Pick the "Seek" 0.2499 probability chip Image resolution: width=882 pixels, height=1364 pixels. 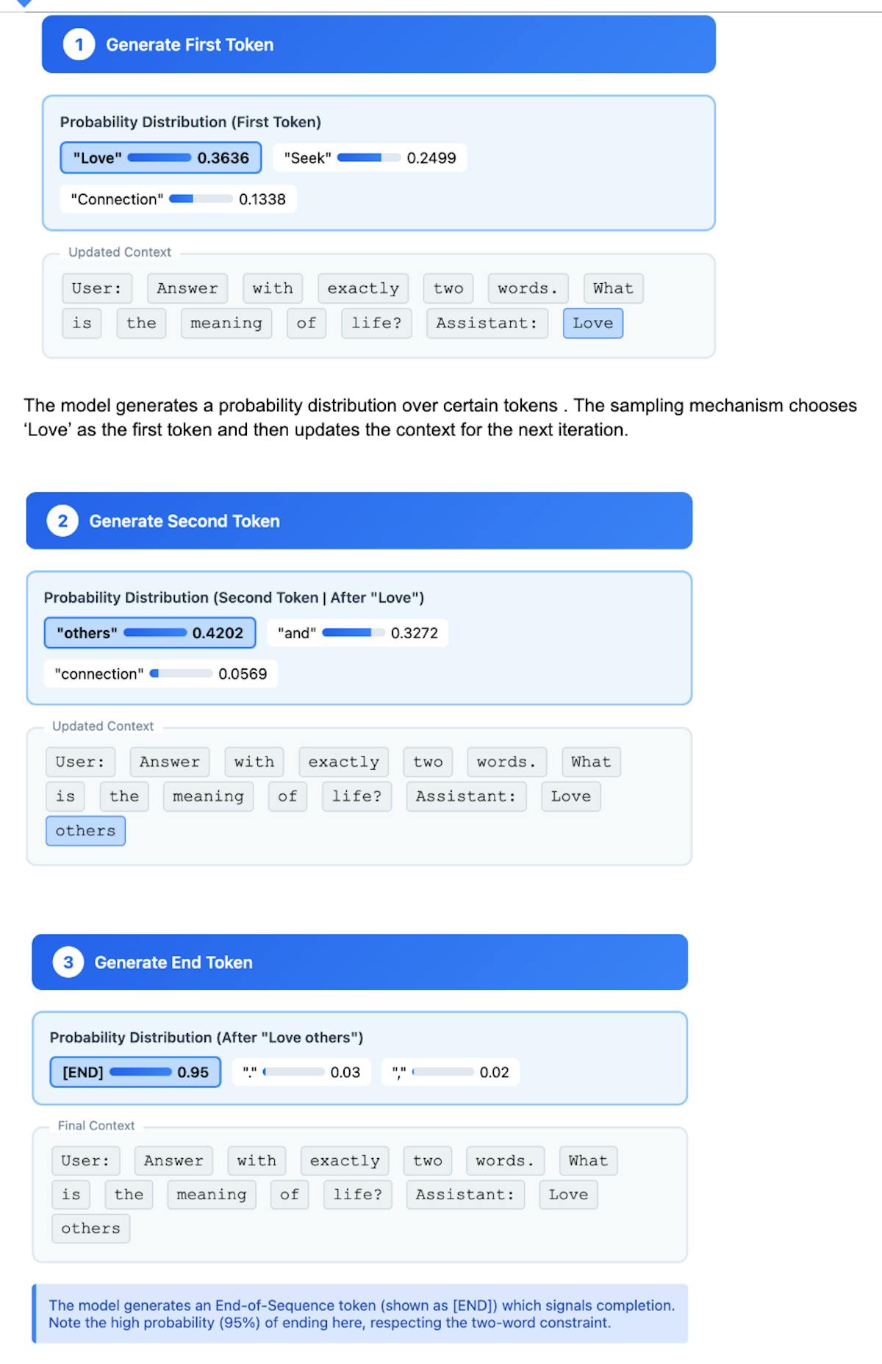coord(369,158)
